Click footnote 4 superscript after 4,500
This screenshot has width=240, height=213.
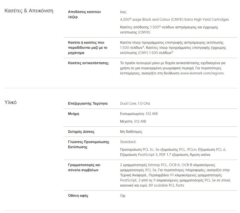[x=131, y=19]
